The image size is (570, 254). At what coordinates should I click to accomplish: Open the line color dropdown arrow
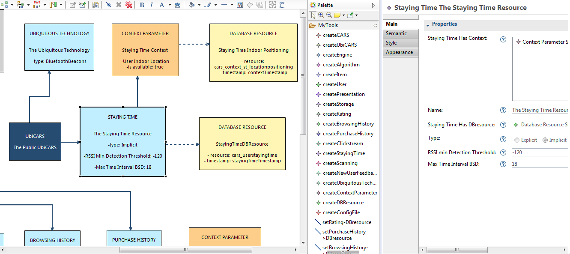[x=215, y=5]
